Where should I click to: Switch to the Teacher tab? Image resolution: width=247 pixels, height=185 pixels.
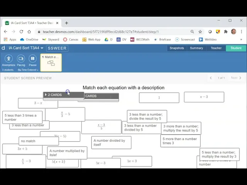tap(216, 48)
